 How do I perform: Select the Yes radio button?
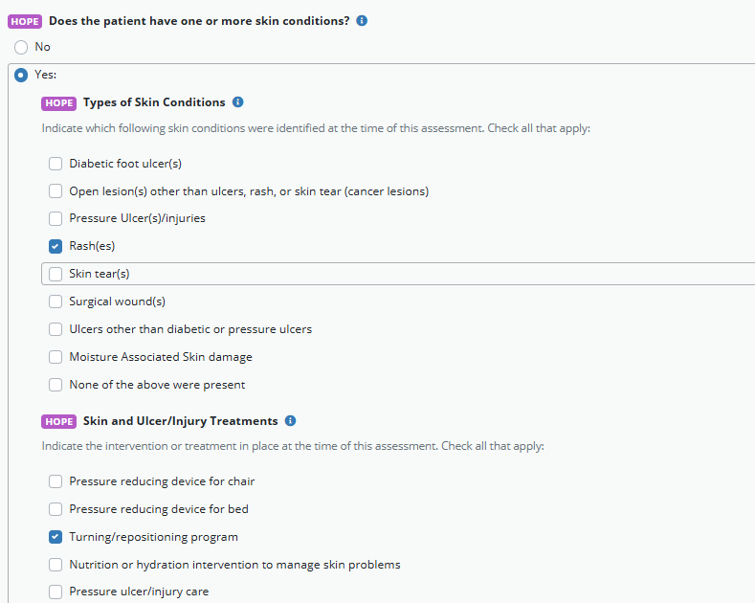click(x=21, y=75)
